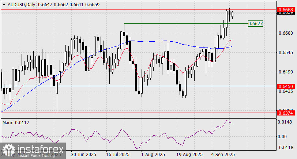Click the 0.0148 oscillator scale value
The image size is (297, 159).
(x=285, y=122)
